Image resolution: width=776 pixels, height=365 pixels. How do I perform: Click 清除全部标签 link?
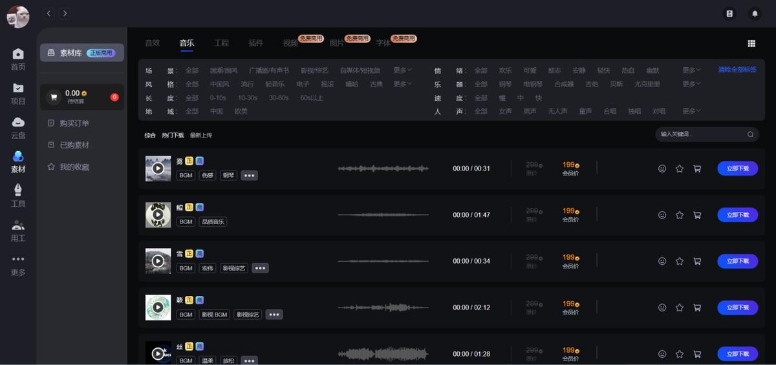coord(737,70)
